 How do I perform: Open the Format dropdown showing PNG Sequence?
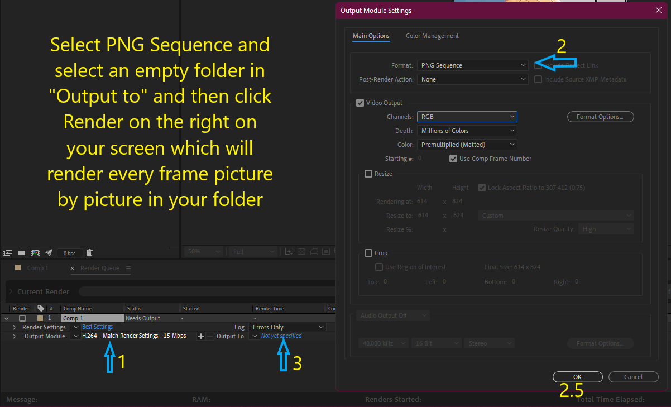coord(472,65)
